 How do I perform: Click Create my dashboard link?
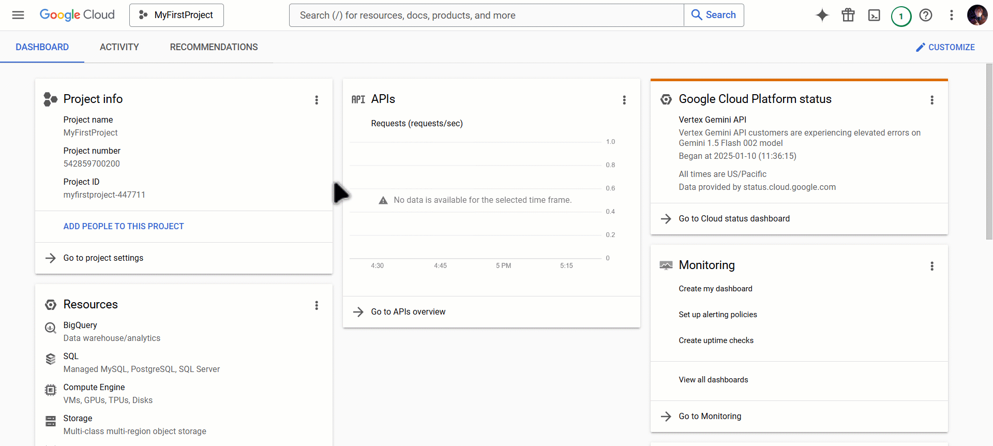tap(715, 289)
